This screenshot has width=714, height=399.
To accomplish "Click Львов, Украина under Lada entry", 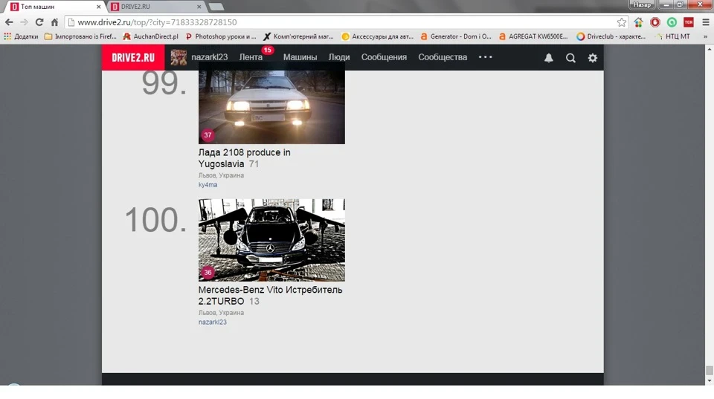I will [x=221, y=175].
